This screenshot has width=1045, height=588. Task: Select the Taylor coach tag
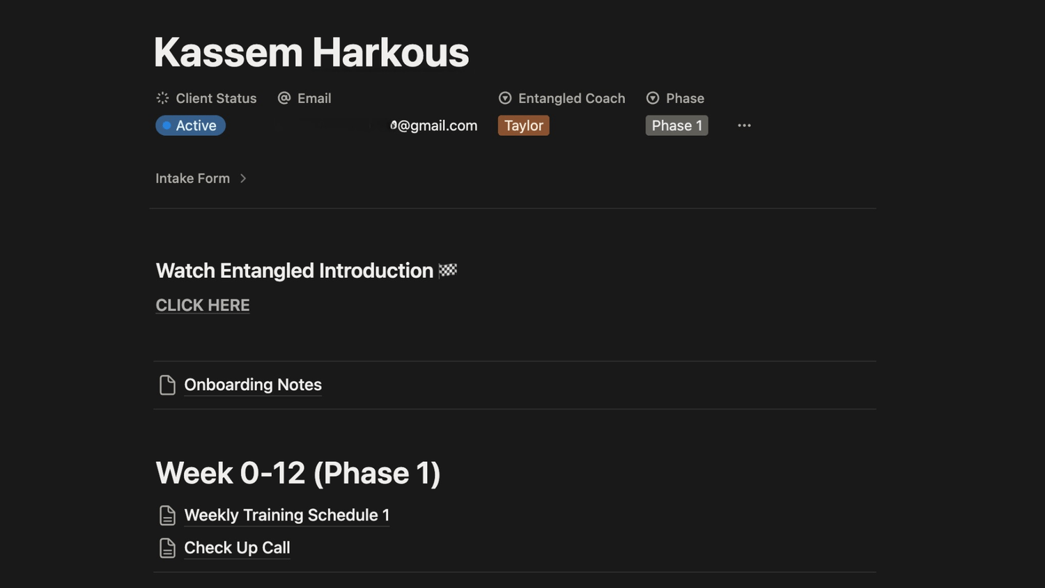[523, 125]
